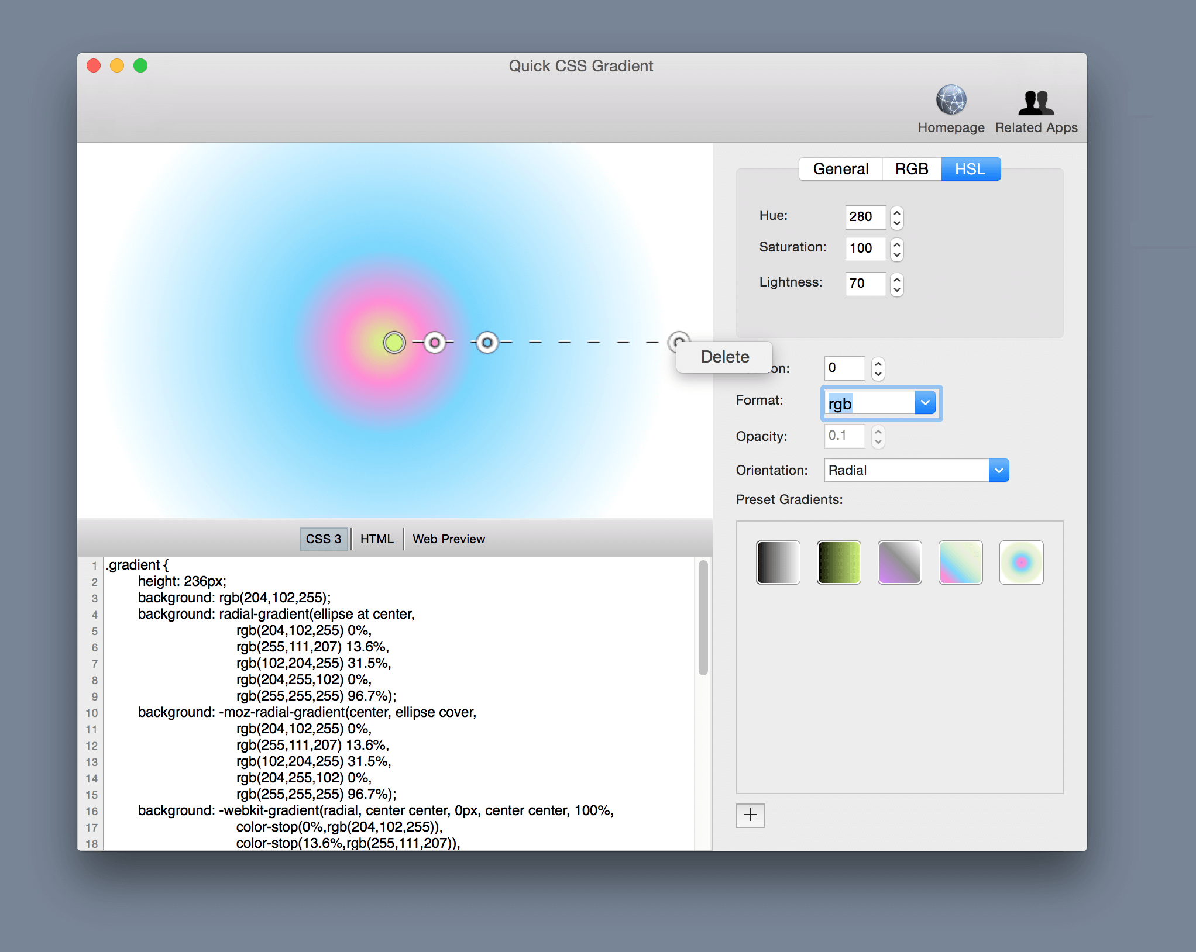The height and width of the screenshot is (952, 1196).
Task: Open the Orientation Radial dropdown
Action: 1000,470
